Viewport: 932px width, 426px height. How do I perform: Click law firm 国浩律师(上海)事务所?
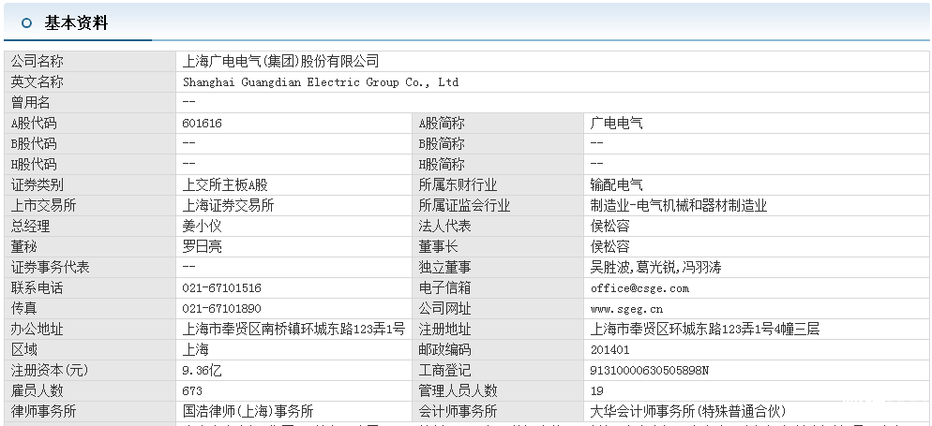coord(248,412)
